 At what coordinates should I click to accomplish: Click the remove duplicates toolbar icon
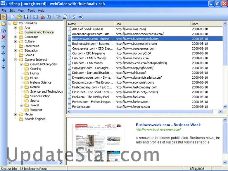pos(42,17)
